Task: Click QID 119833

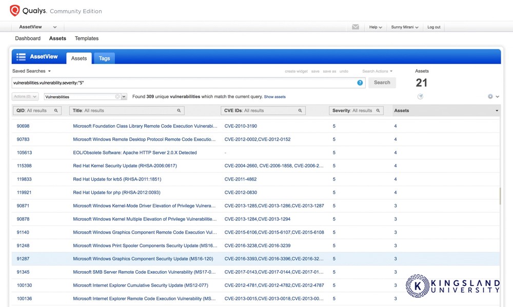Action: (24, 179)
